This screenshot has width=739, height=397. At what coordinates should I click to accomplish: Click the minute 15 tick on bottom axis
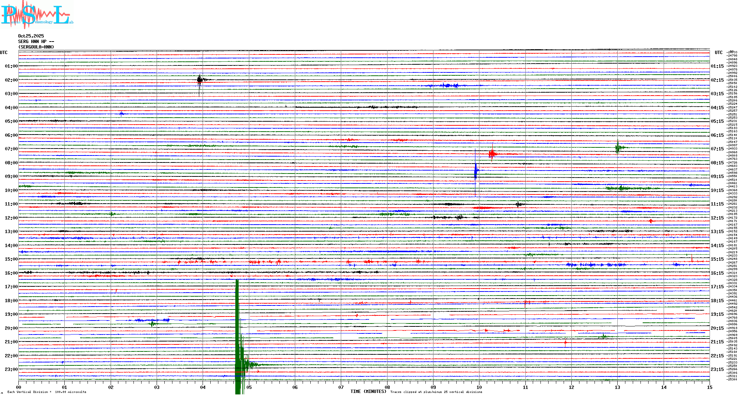point(709,387)
